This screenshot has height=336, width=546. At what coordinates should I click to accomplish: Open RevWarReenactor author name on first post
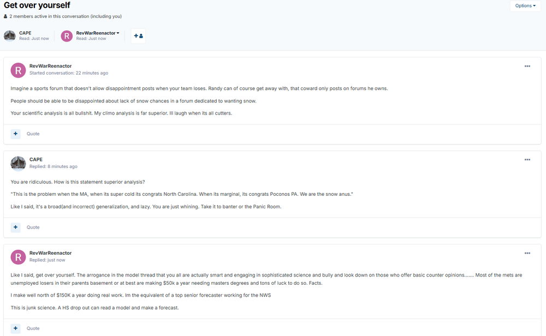coord(50,66)
